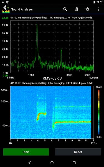
Task: Tap the second harmonic peak near 30 dB
Action: pyautogui.click(x=61, y=49)
